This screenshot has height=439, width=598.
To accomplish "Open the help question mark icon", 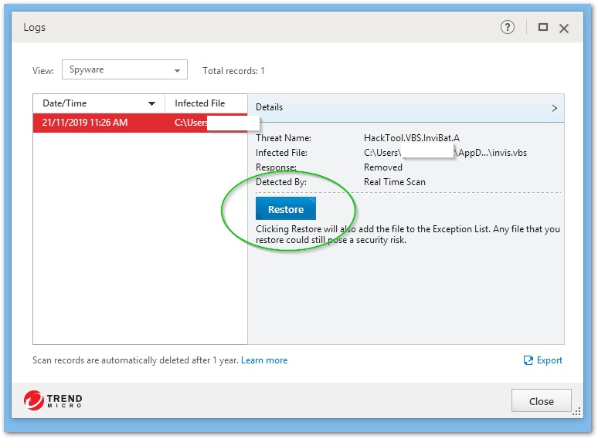I will (507, 28).
